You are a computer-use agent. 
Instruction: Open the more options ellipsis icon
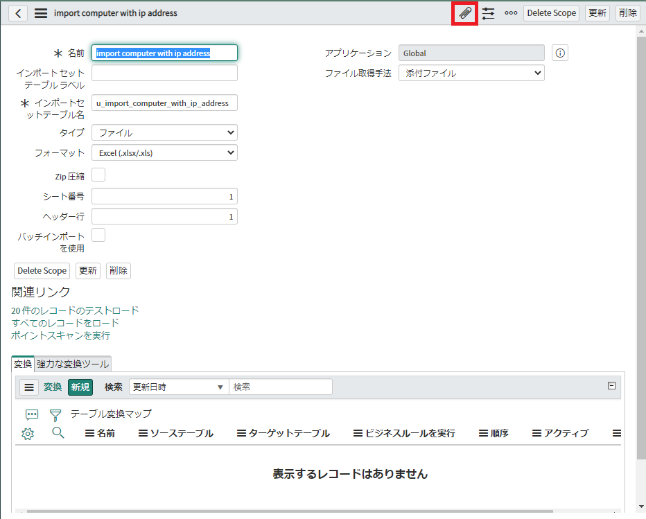click(511, 13)
